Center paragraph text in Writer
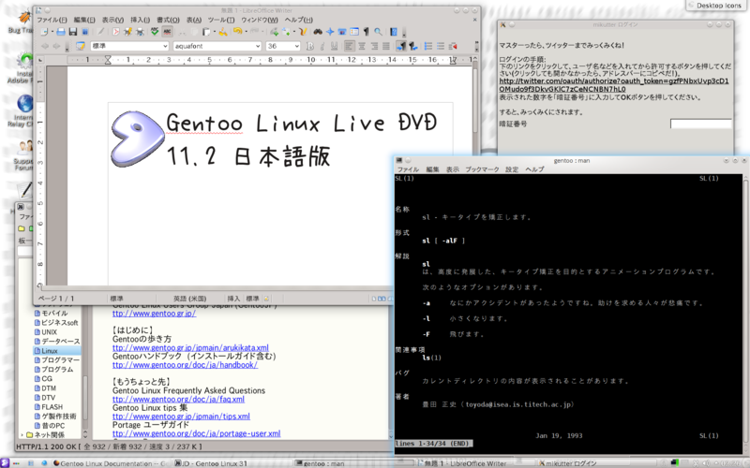750x468 pixels. pos(362,46)
